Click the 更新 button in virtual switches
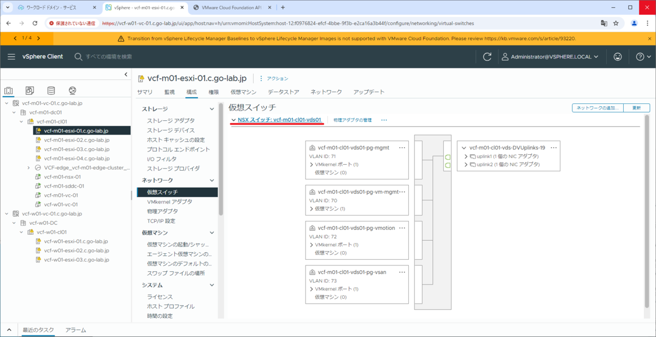The height and width of the screenshot is (337, 656). (637, 108)
